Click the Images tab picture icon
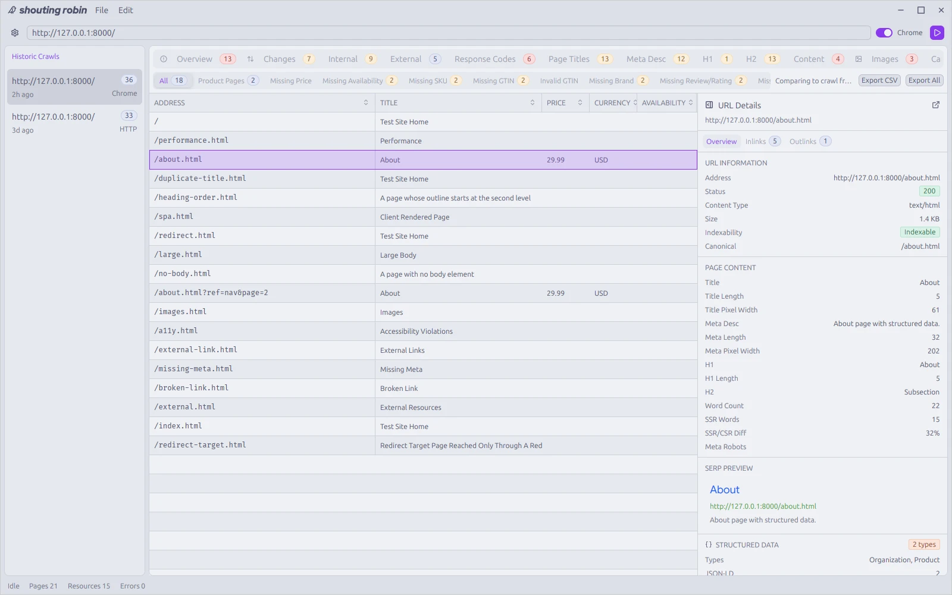The height and width of the screenshot is (595, 952). pyautogui.click(x=859, y=59)
